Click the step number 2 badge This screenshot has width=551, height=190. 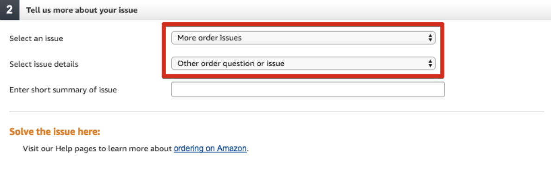coord(9,10)
